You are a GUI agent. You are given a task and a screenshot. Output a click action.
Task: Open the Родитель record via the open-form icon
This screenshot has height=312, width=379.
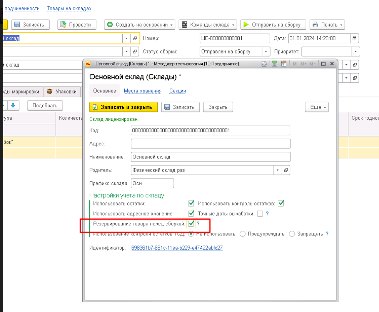click(x=286, y=170)
